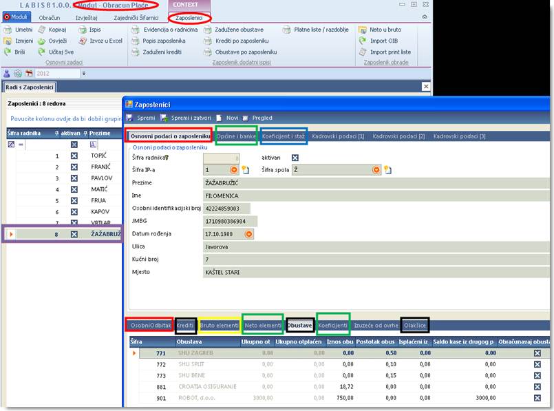Toggle the aktivan checkbox for TOPIĆ
554x411 pixels.
point(74,156)
